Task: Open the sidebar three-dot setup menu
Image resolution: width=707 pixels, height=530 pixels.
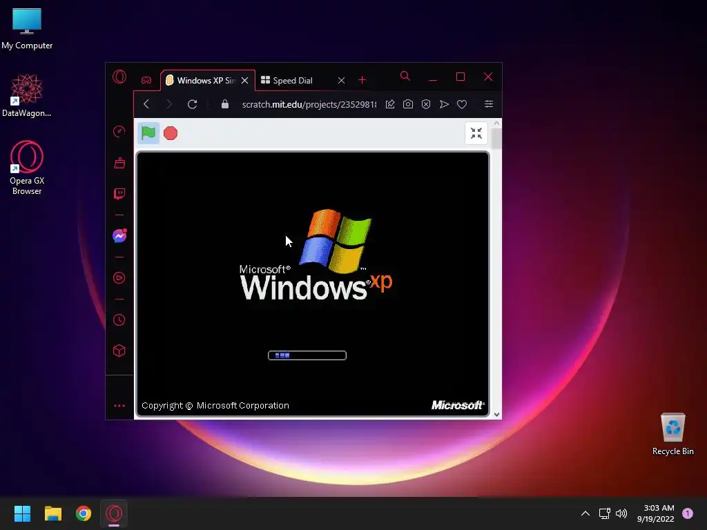Action: tap(119, 406)
